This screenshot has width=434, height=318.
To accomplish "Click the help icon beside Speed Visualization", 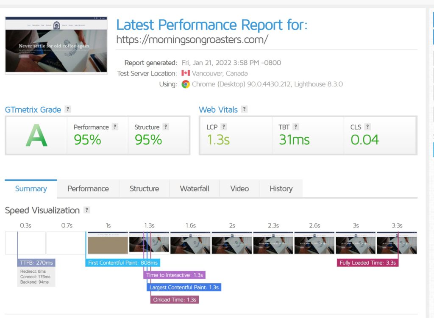I will 86,210.
